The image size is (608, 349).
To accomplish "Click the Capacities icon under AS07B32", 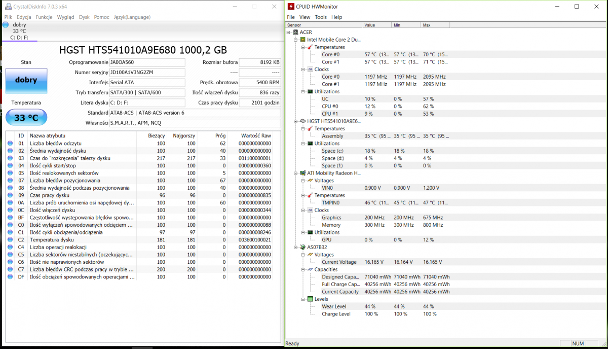I will click(310, 269).
